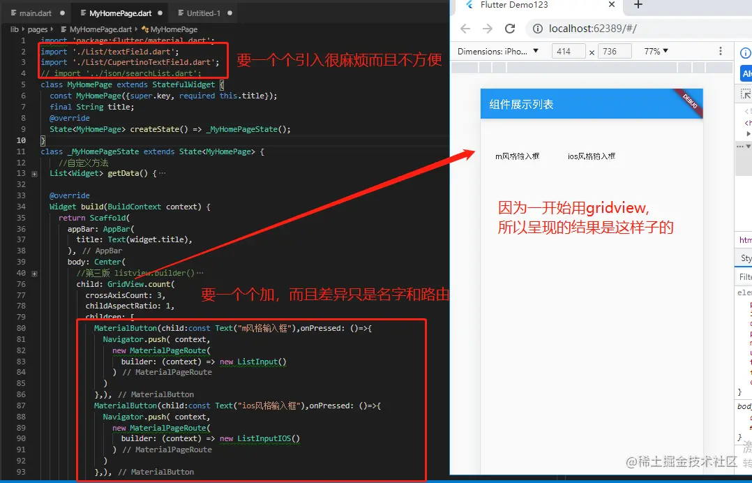Click MyHomePage class symbol in breadcrumb
The height and width of the screenshot is (483, 752).
click(170, 29)
